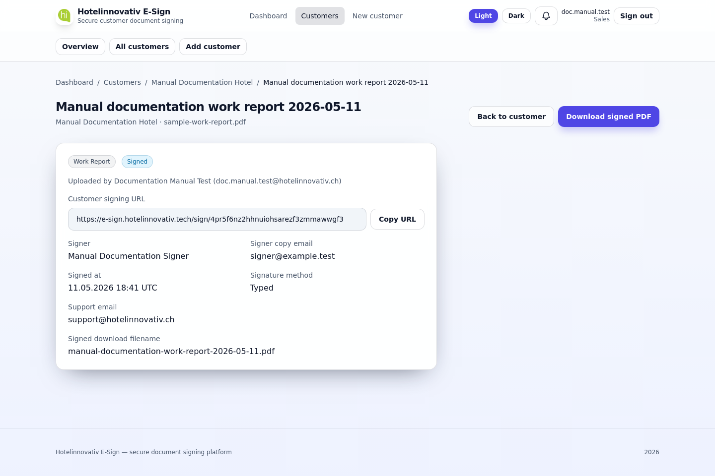Download the signed PDF
The height and width of the screenshot is (476, 715).
(609, 117)
